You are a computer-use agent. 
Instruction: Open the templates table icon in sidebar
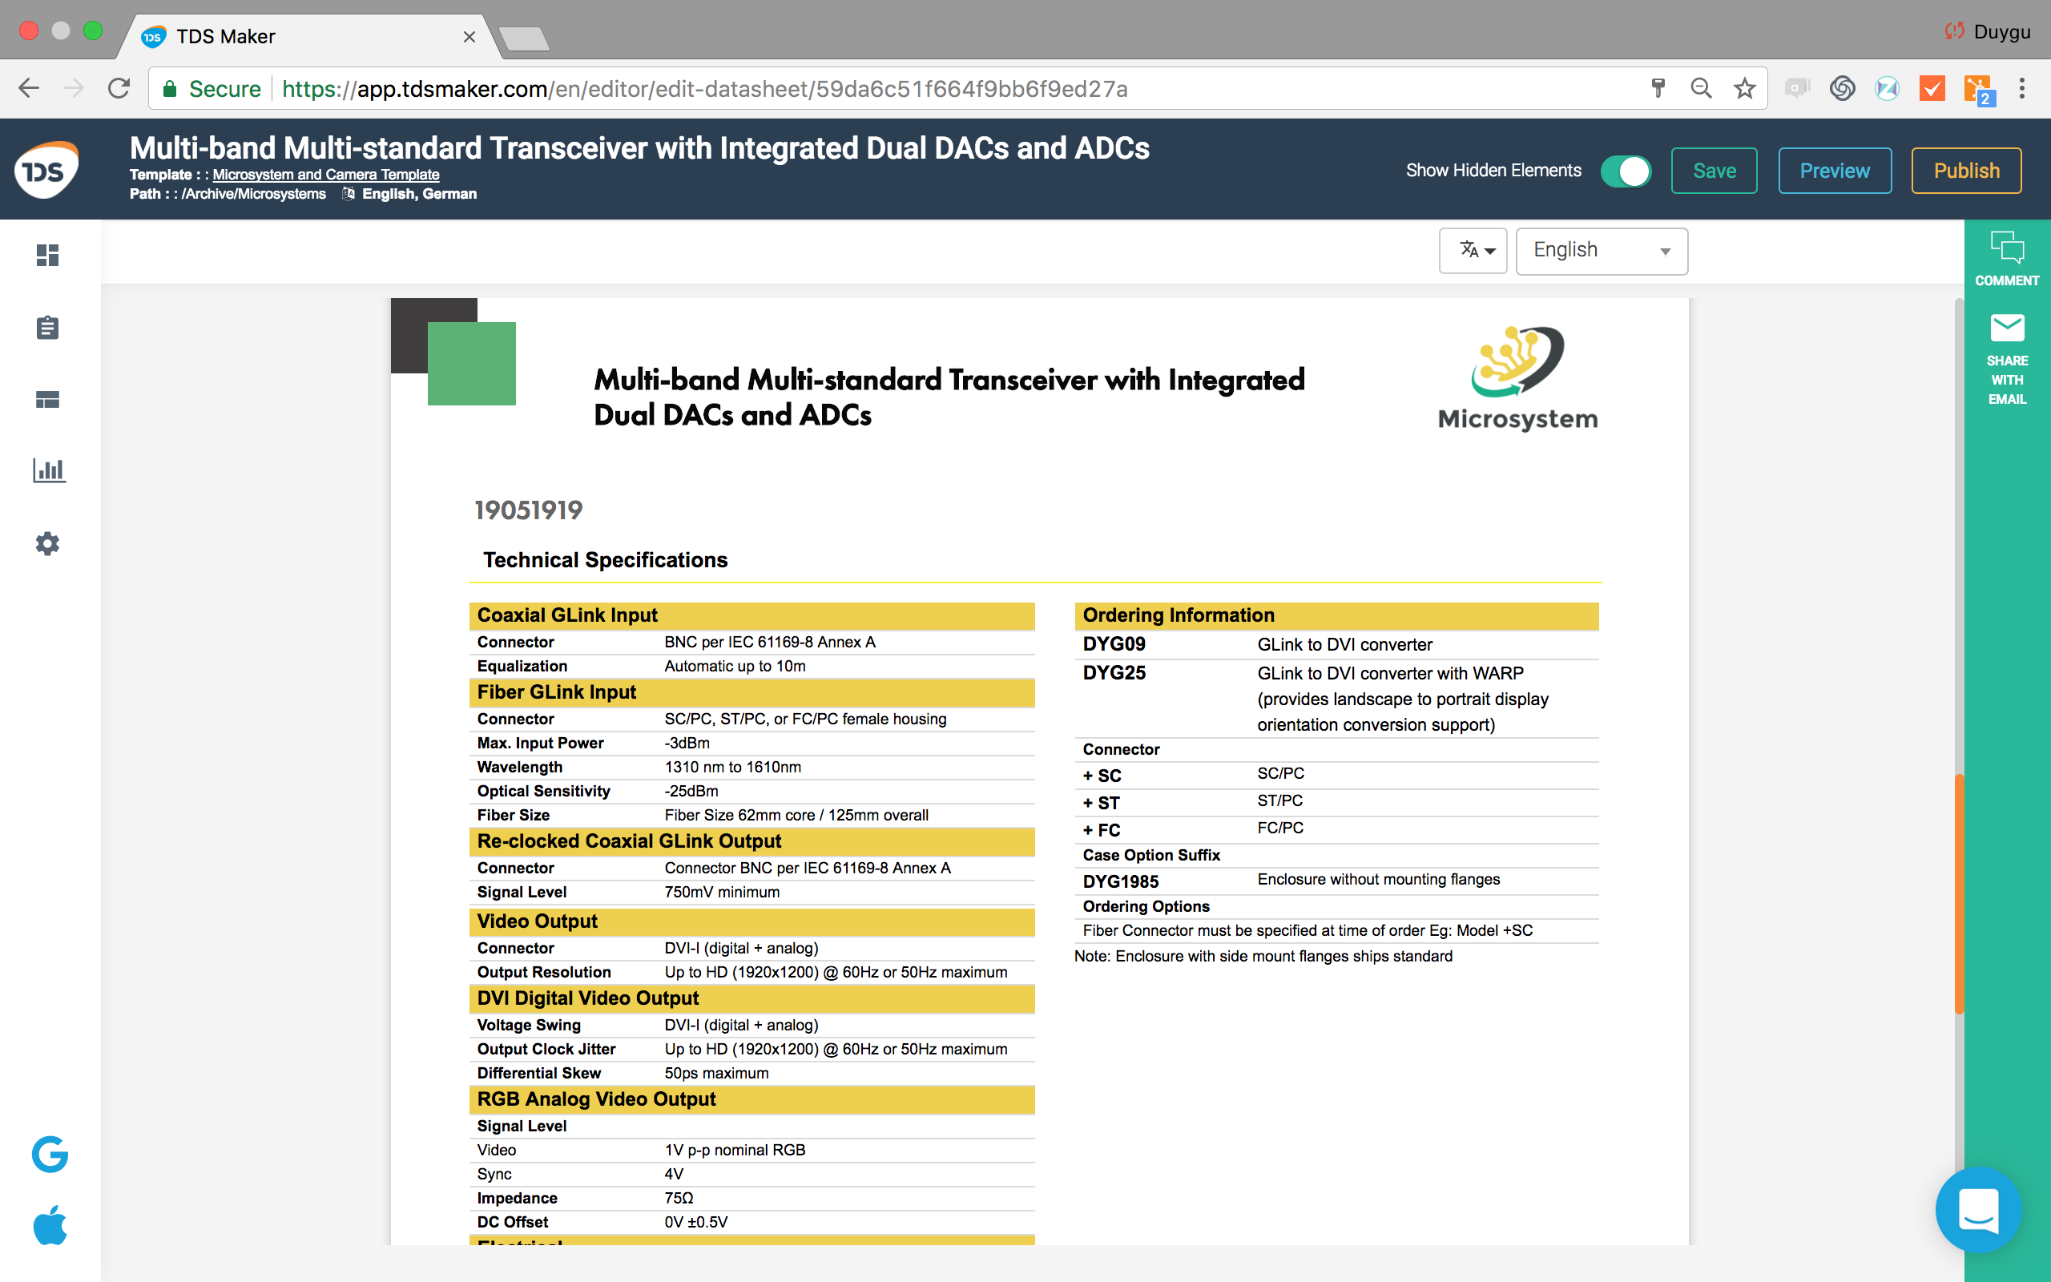pos(47,399)
